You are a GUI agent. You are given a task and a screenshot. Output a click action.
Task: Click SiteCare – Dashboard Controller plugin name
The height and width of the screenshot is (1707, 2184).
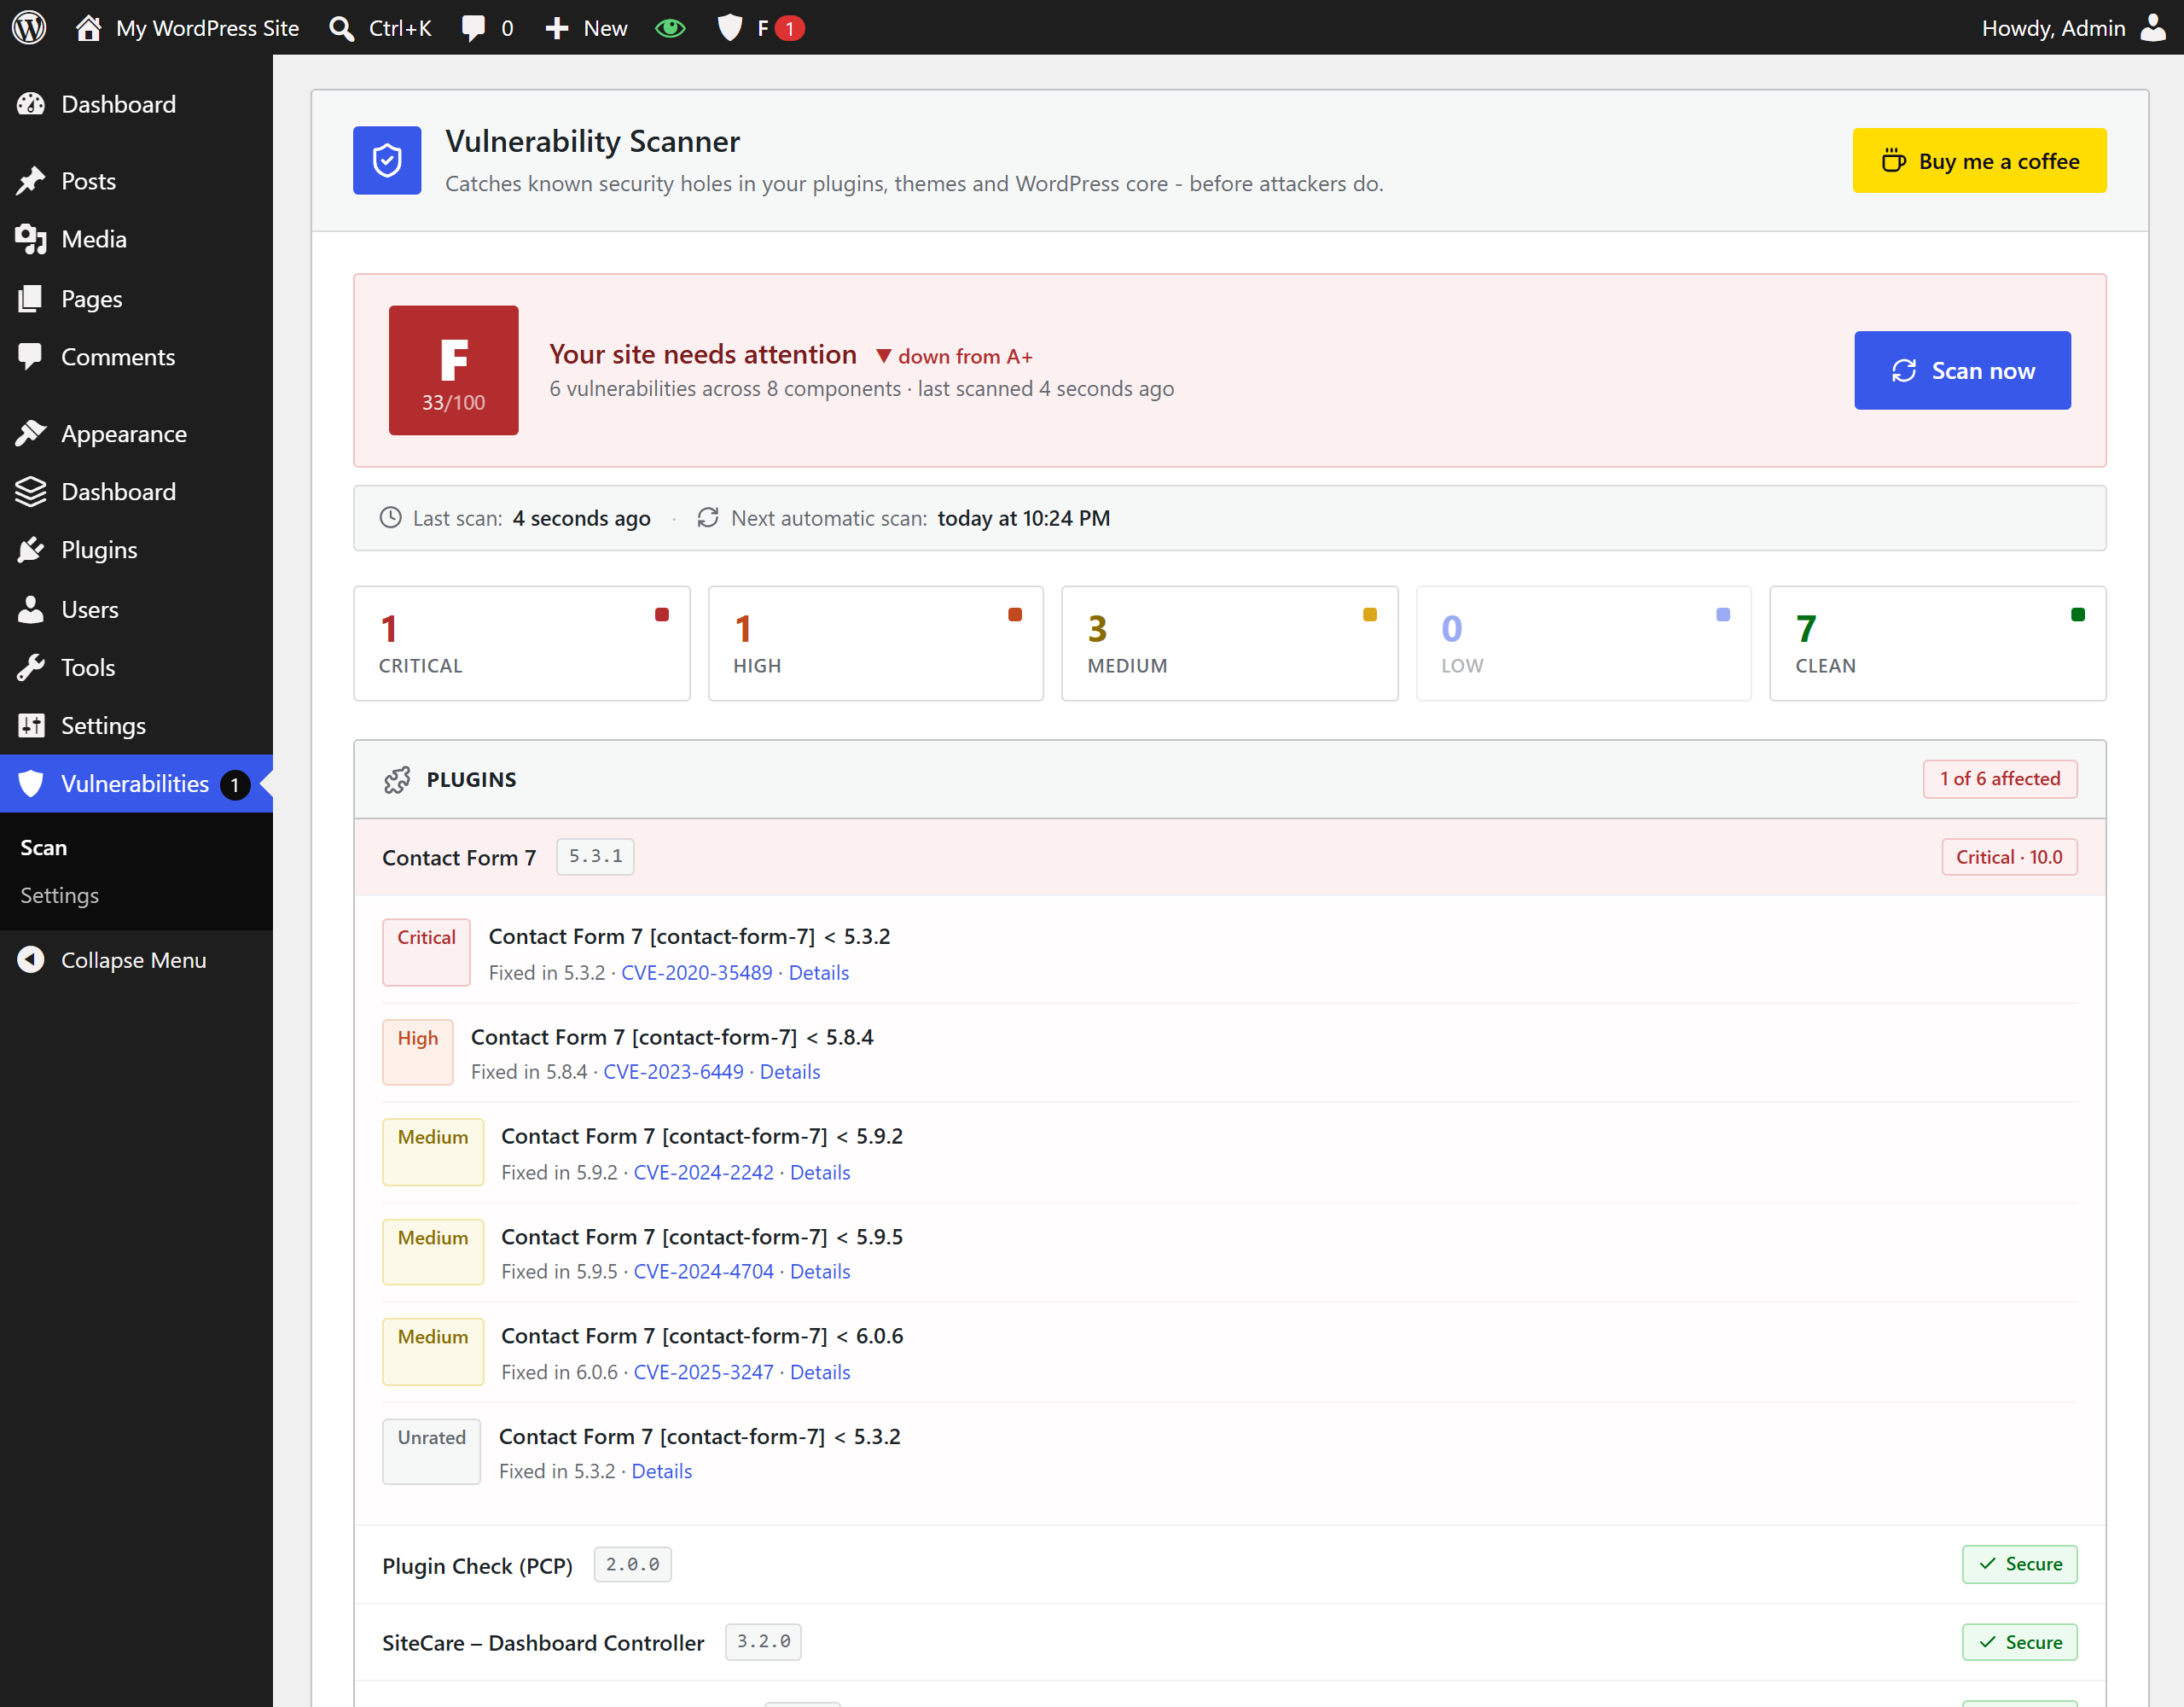coord(543,1643)
